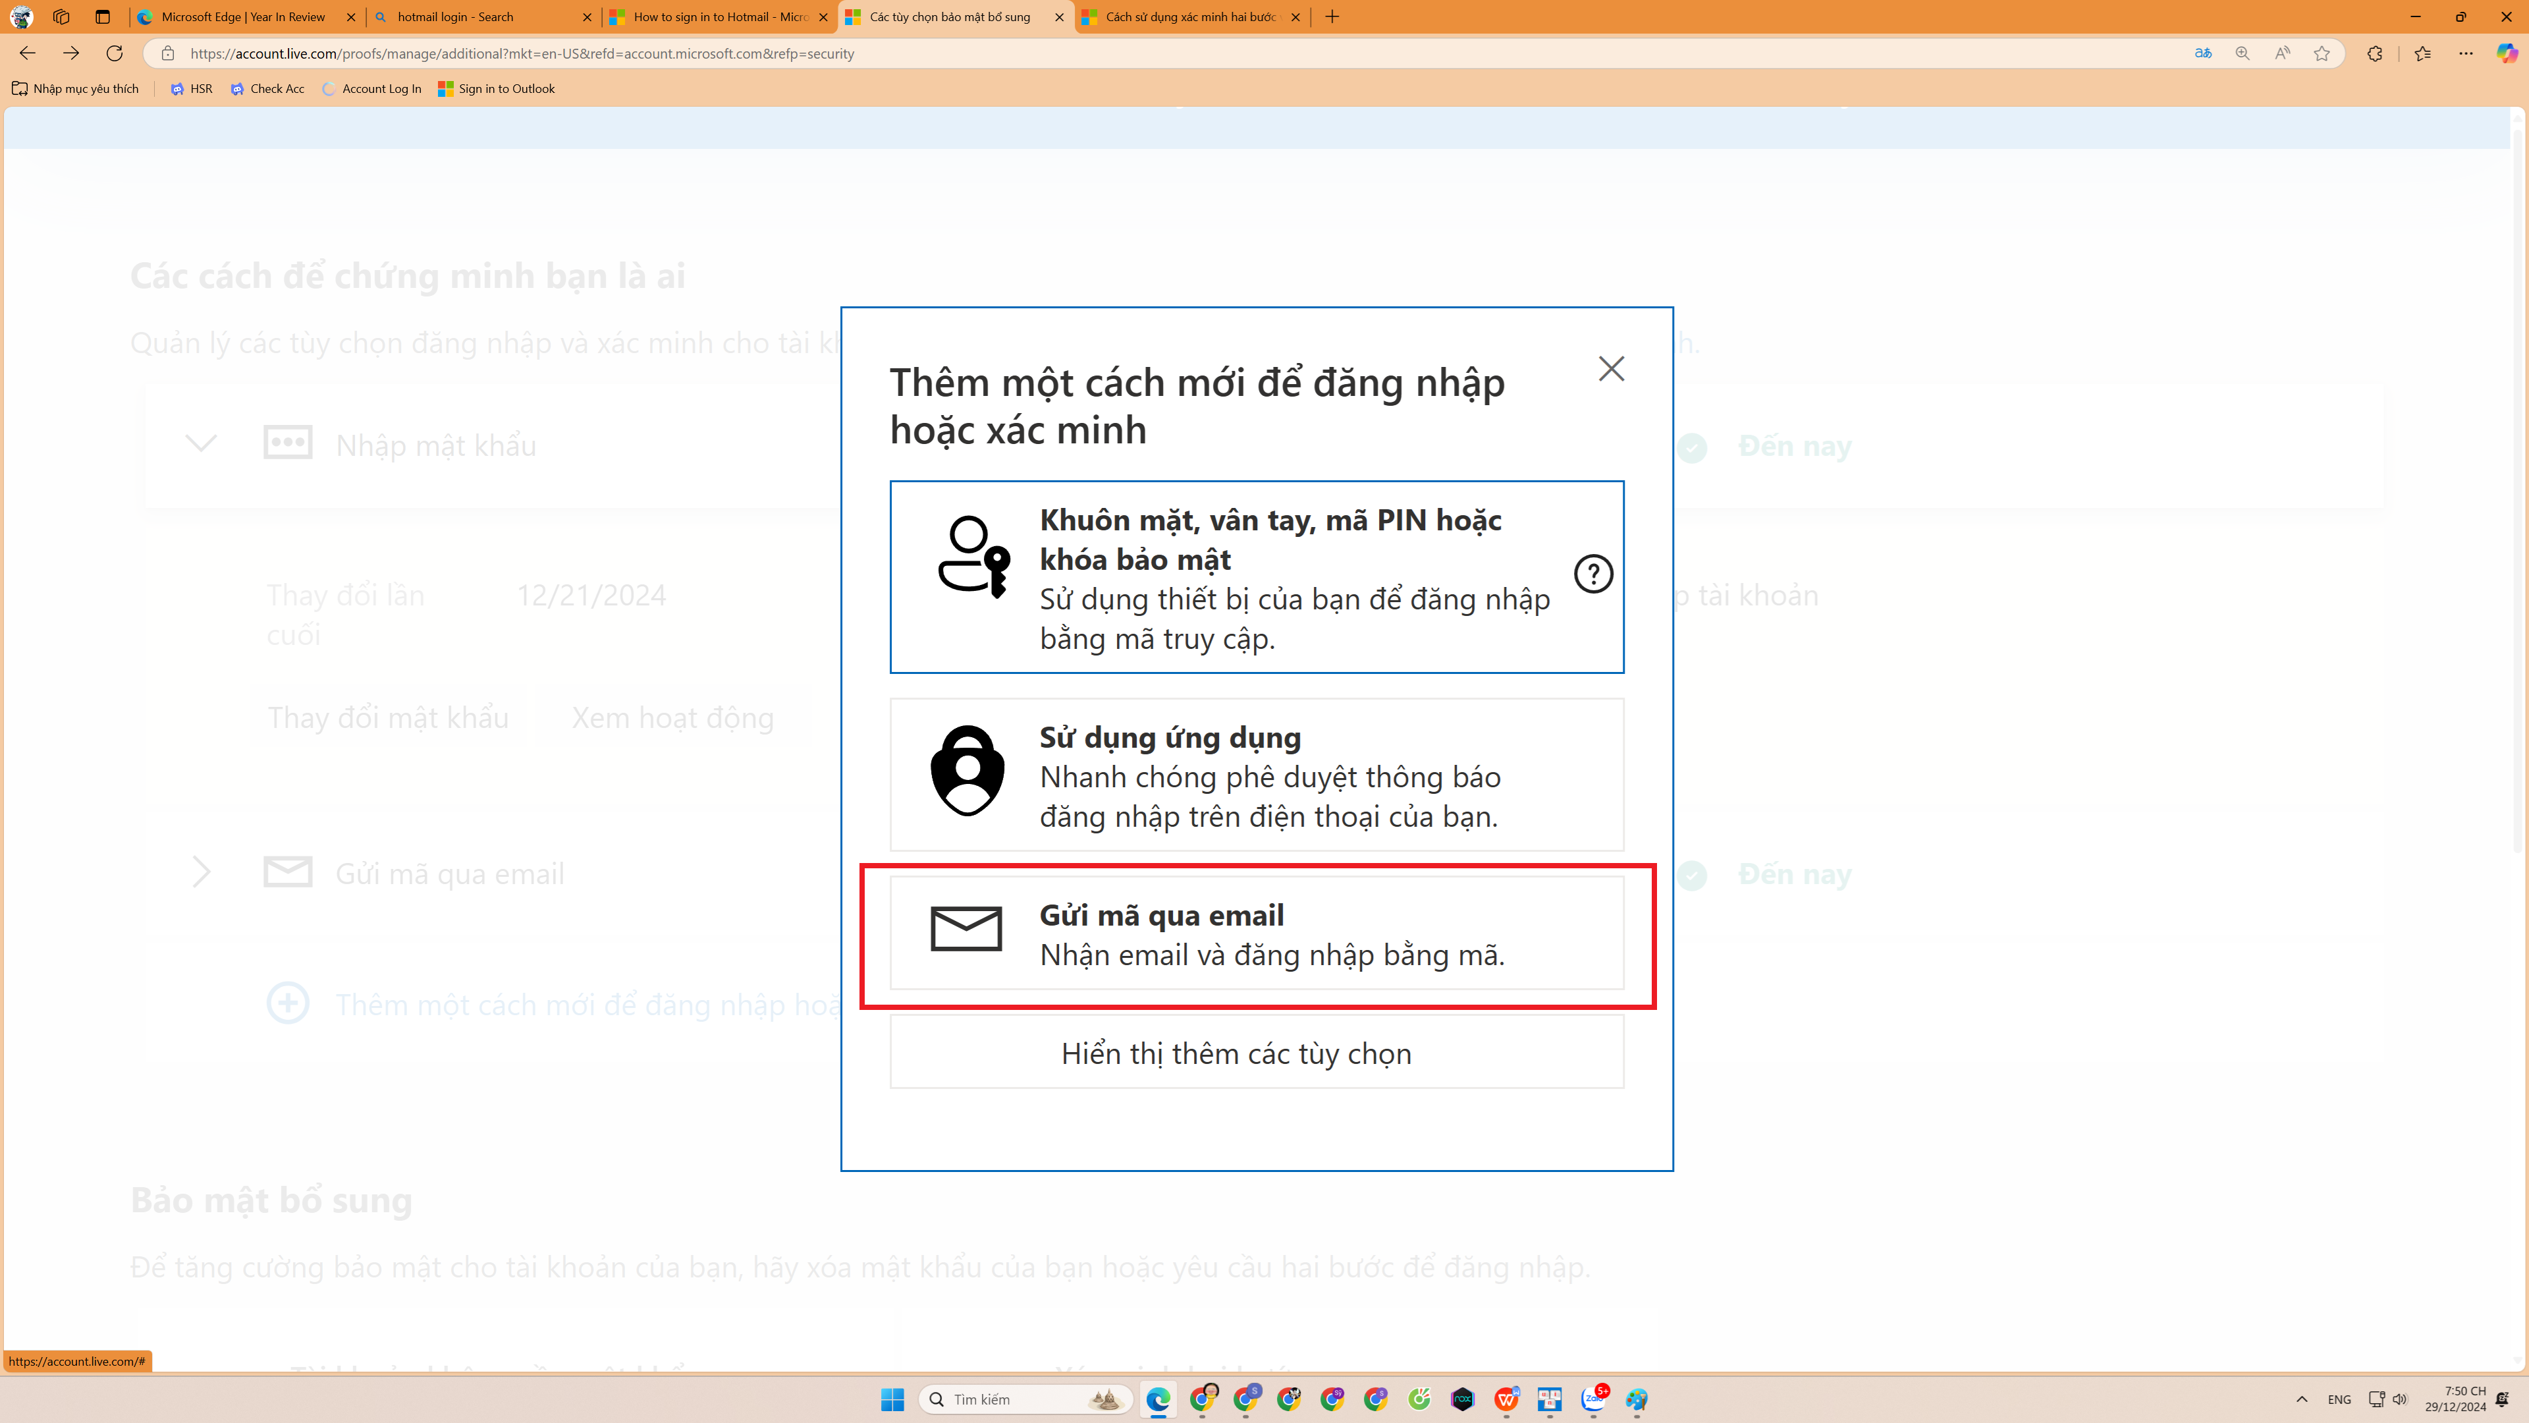
Task: Collapse the 'Nhập mật khẩu' section
Action: 202,443
